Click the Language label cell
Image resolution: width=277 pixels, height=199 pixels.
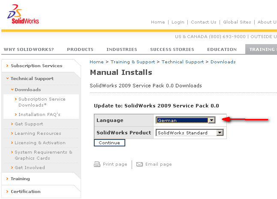[123, 120]
